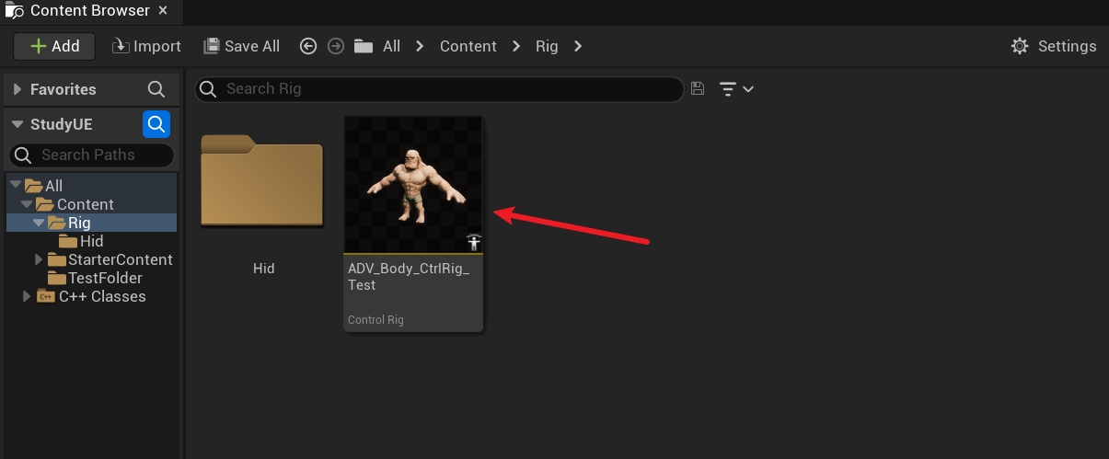Click the Search Rig input field
This screenshot has height=459, width=1109.
point(442,88)
